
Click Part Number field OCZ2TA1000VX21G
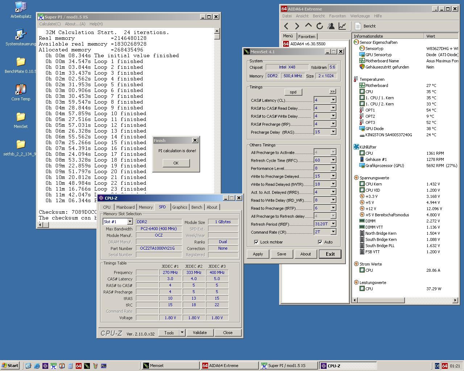coord(159,249)
